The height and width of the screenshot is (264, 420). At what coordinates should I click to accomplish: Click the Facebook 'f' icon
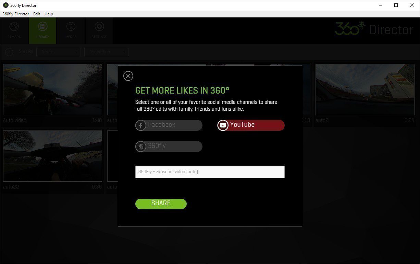(141, 125)
